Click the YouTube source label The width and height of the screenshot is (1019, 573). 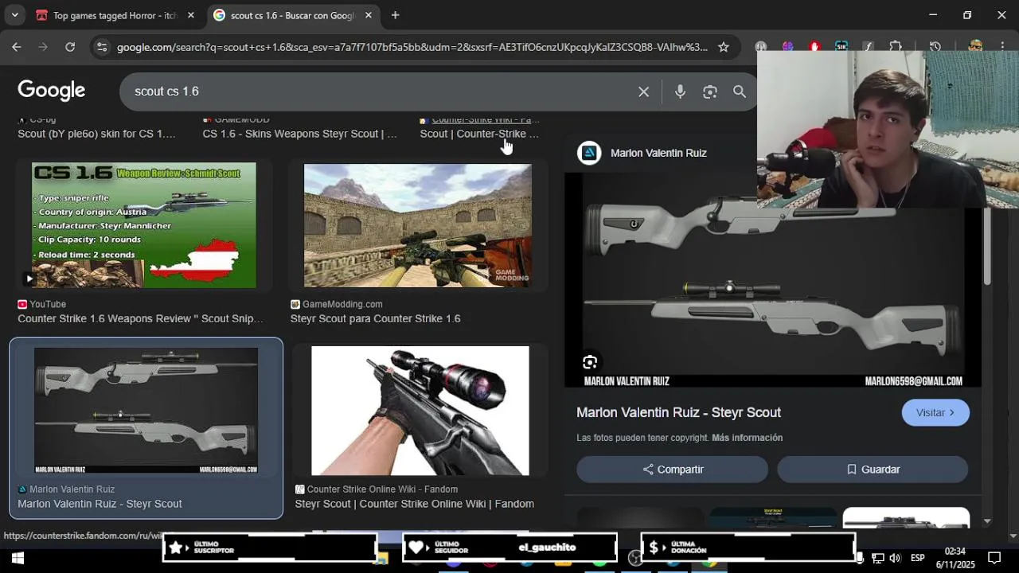pos(48,304)
